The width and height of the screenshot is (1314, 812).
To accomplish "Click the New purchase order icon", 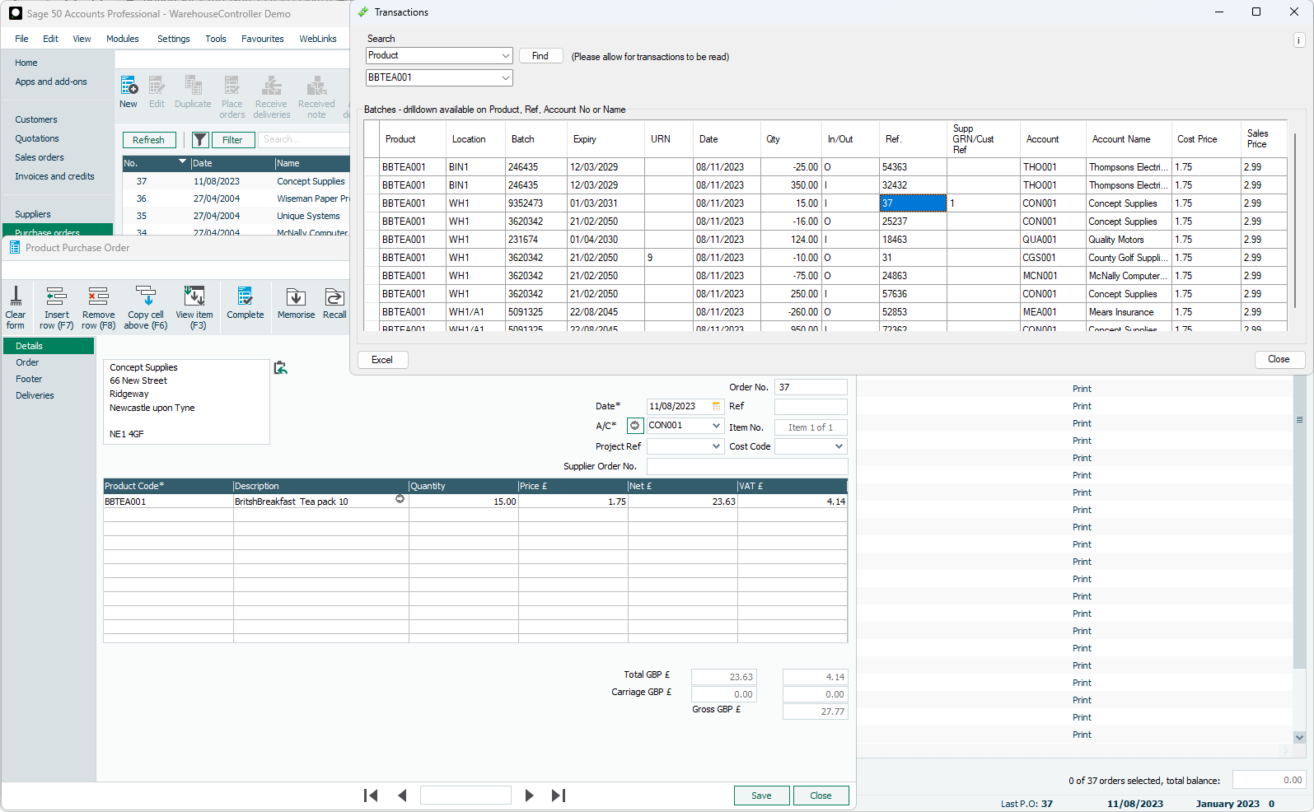I will [x=129, y=87].
